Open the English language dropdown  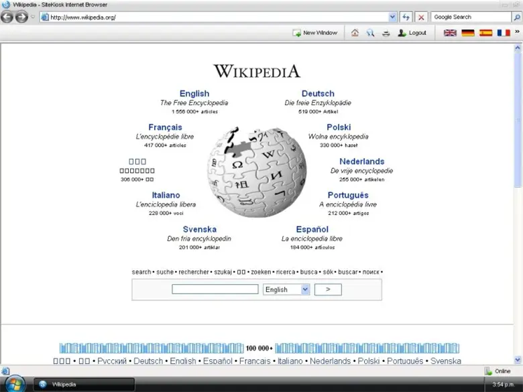286,289
